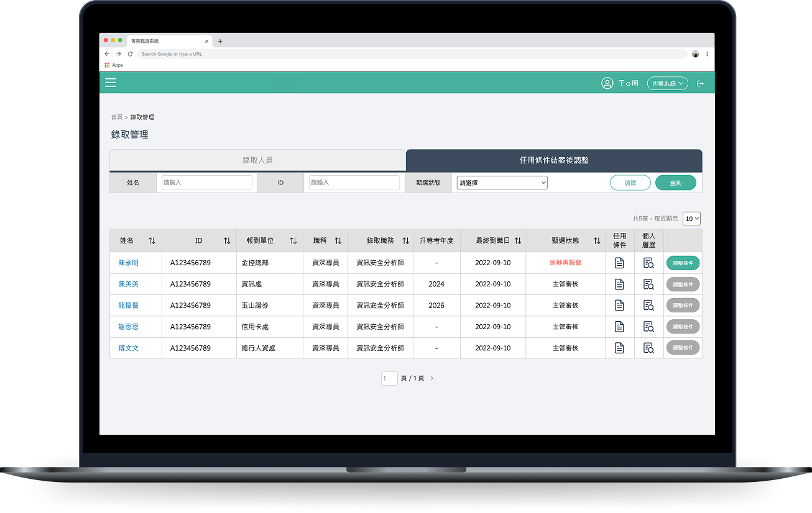Click next page arrow in pagination

432,378
